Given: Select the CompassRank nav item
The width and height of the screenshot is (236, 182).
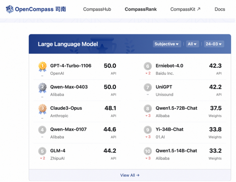Looking at the screenshot, I should pyautogui.click(x=141, y=9).
